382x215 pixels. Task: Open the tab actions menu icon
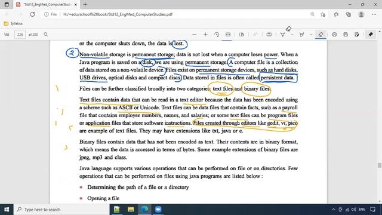tap(7, 4)
